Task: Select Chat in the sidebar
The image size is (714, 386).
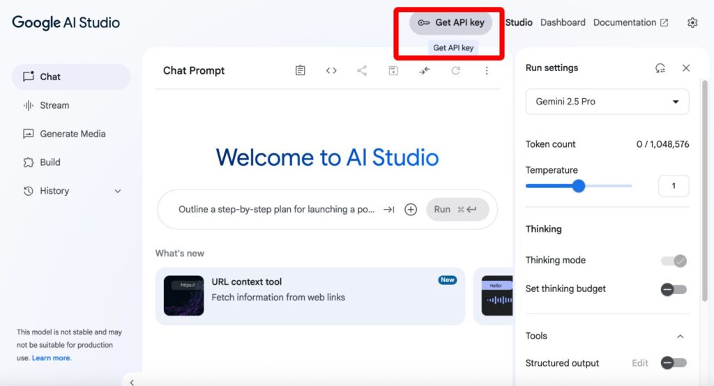Action: 71,77
